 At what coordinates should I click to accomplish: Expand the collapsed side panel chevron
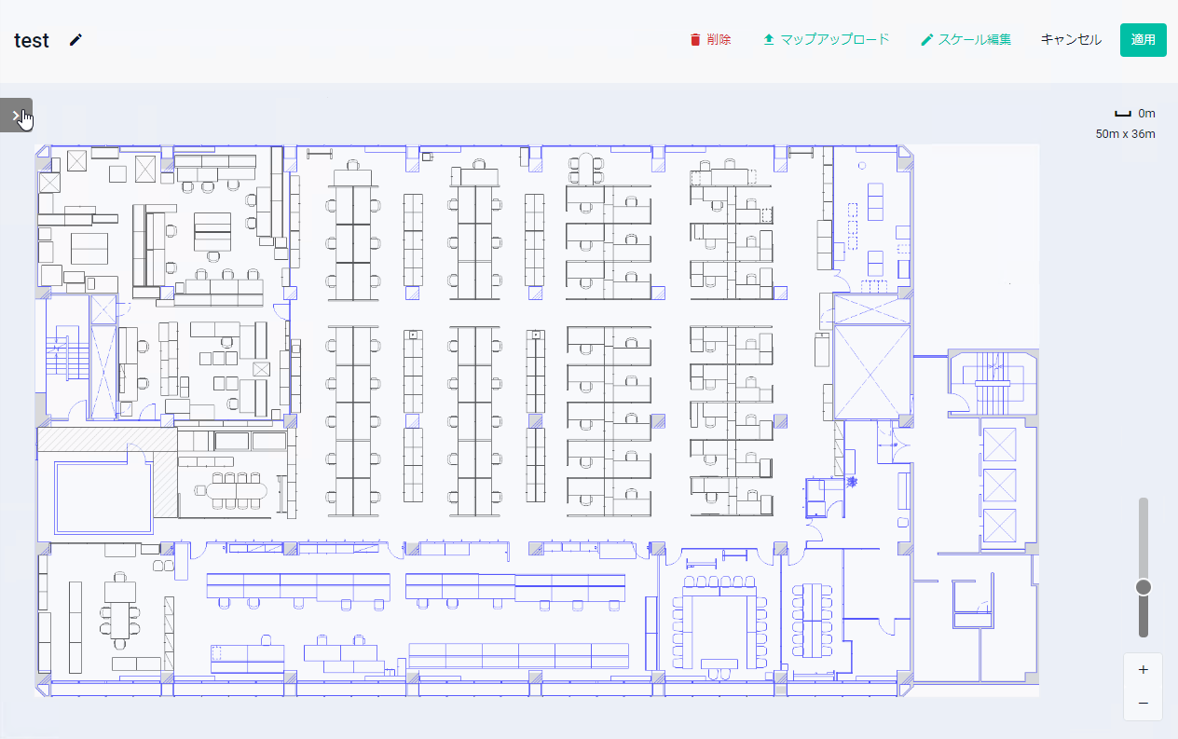click(x=16, y=115)
